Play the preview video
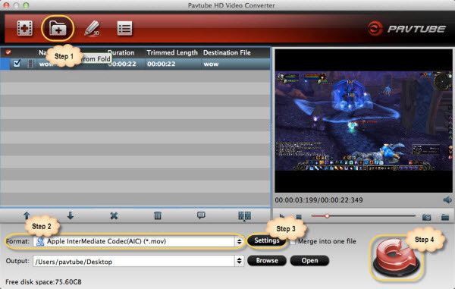455x289 pixels. [282, 216]
